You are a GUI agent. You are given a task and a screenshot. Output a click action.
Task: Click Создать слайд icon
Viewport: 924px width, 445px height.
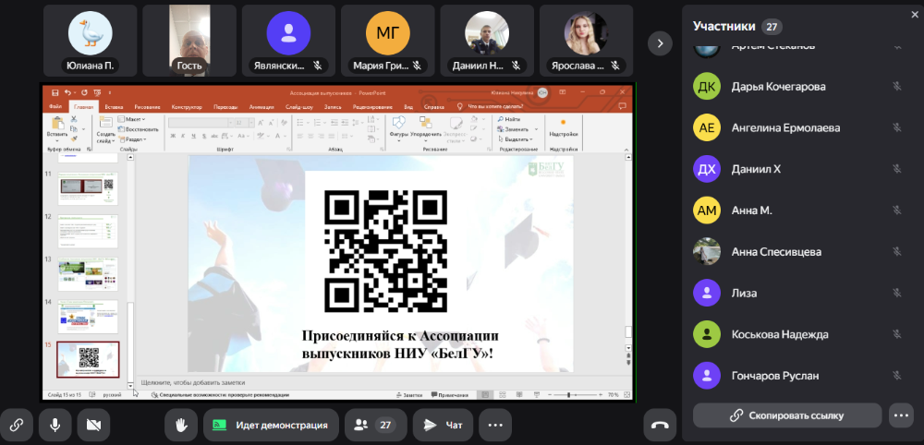pyautogui.click(x=106, y=123)
